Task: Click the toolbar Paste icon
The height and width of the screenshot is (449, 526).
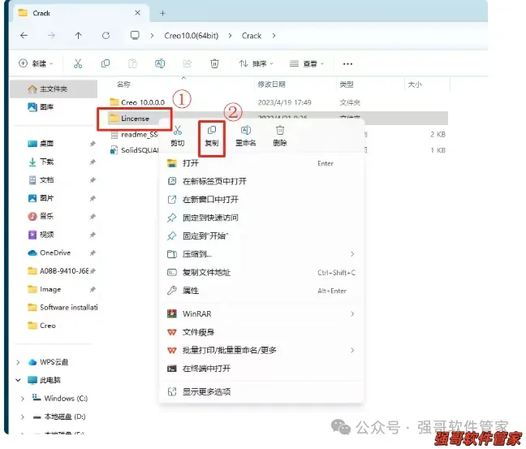Action: (133, 63)
